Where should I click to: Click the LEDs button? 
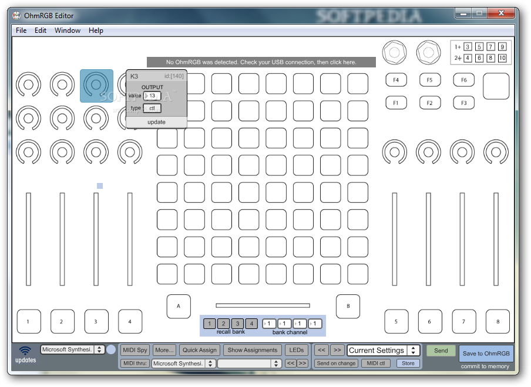(296, 350)
